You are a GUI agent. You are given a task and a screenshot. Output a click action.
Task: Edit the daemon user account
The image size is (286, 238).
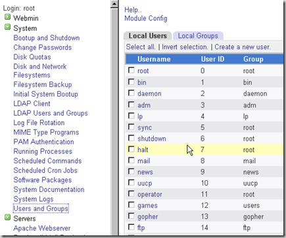click(149, 93)
